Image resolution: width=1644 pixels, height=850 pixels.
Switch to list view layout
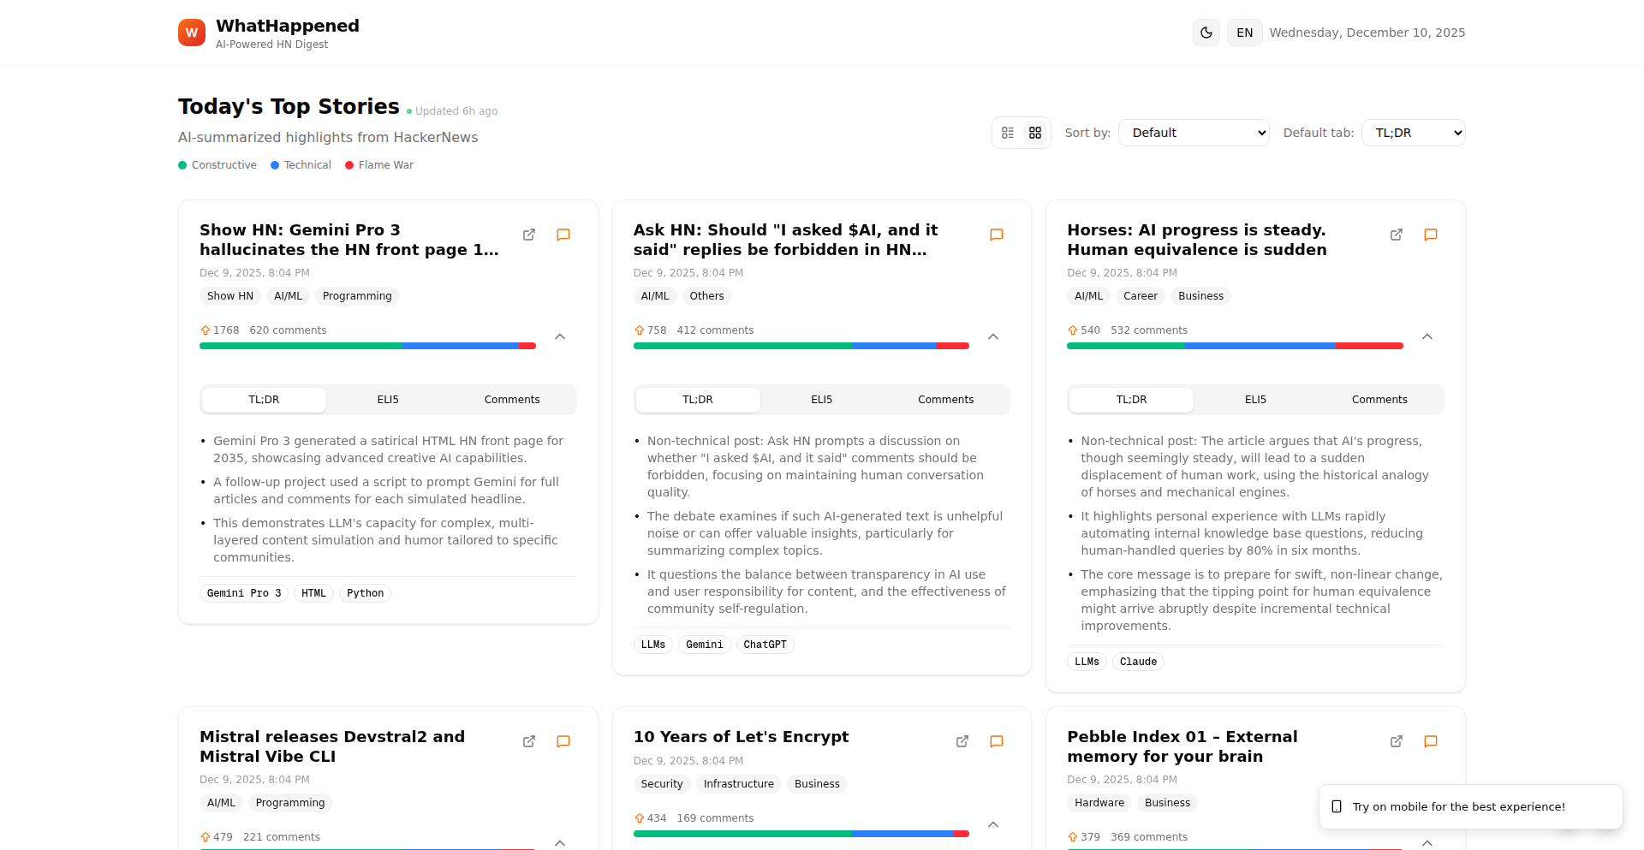pos(1008,133)
